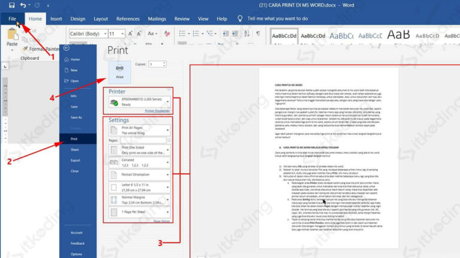
Task: Go back using backstage back arrow
Action: 66,48
